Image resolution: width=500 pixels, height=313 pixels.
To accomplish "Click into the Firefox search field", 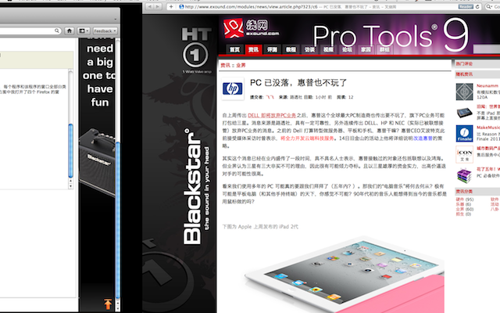I will [27, 31].
